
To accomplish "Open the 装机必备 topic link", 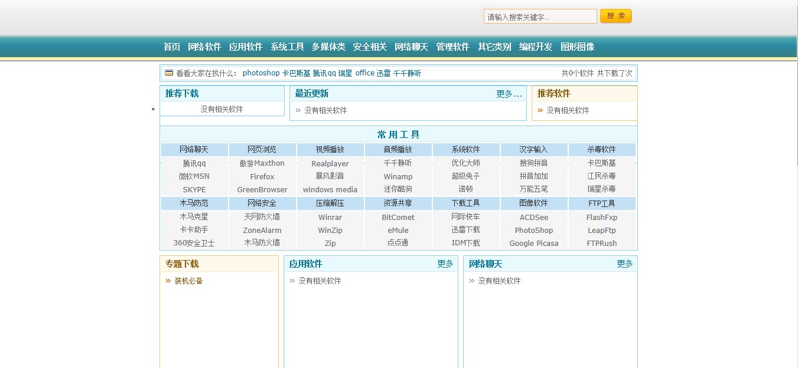I will 188,281.
